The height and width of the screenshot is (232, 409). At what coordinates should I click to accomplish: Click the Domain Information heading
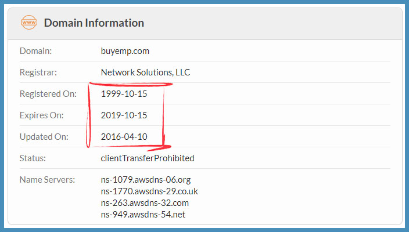(x=94, y=23)
